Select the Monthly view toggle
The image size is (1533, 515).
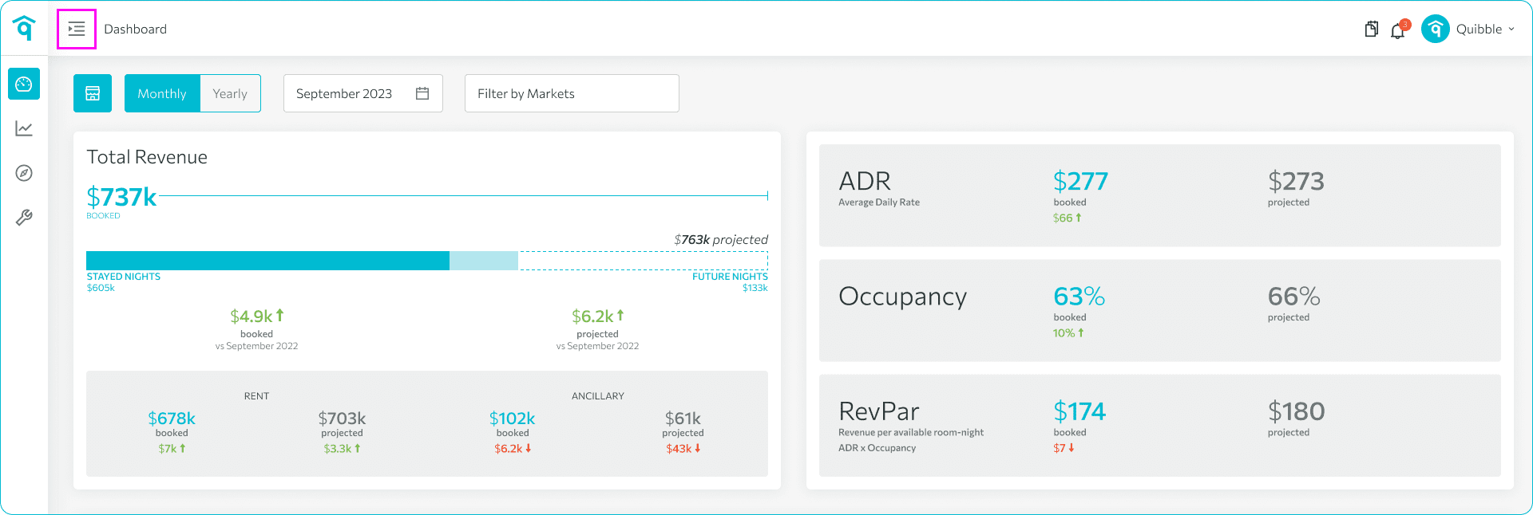(162, 93)
